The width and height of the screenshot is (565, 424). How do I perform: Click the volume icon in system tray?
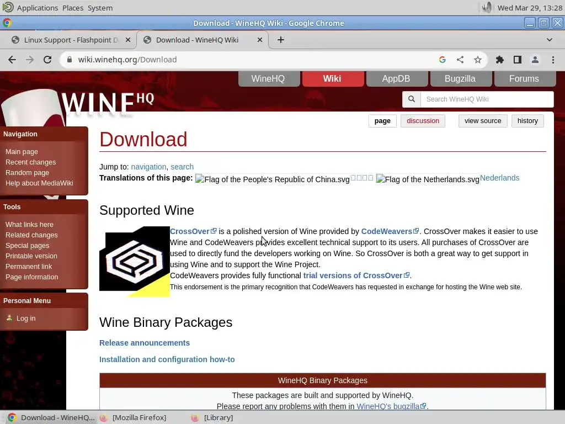(x=487, y=8)
